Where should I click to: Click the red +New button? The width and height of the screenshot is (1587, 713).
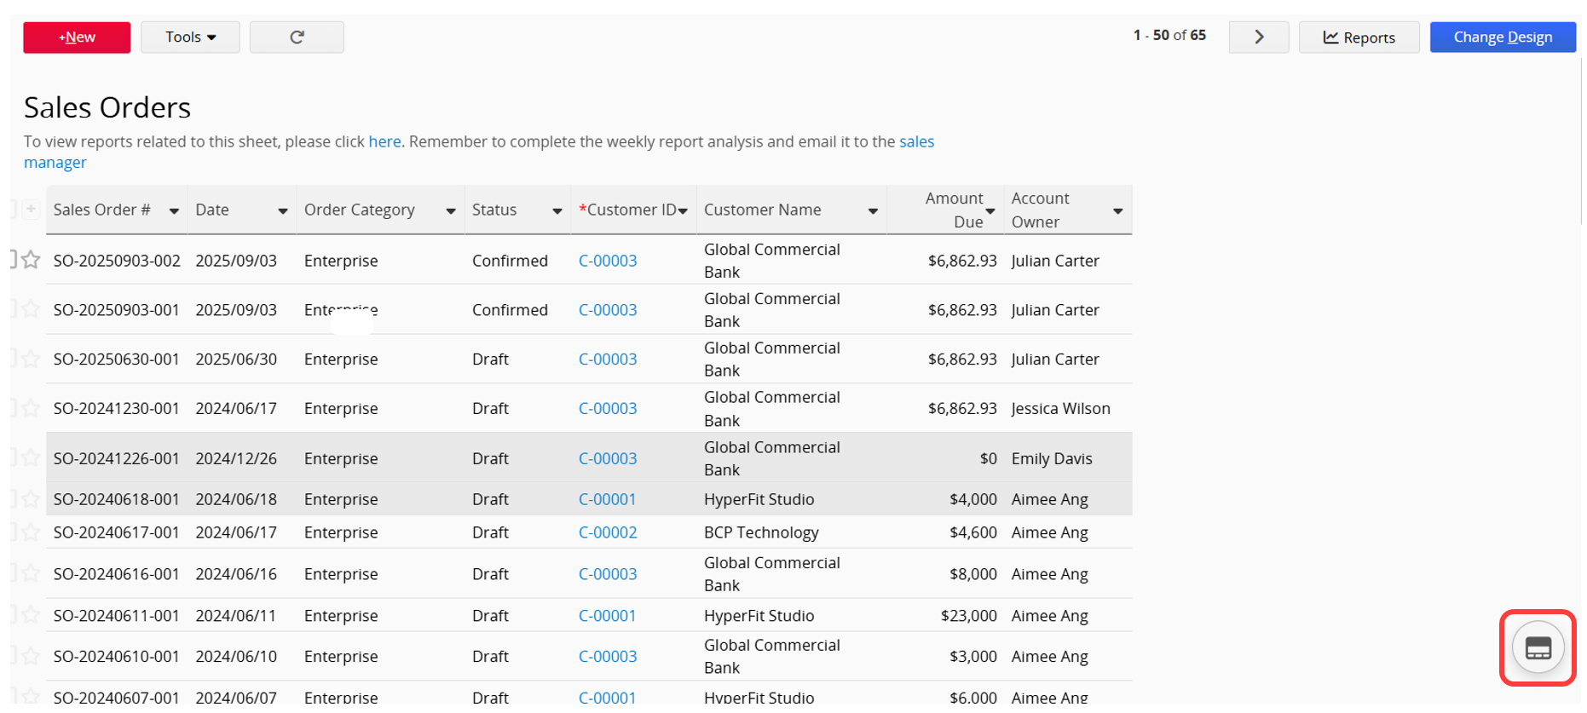77,37
